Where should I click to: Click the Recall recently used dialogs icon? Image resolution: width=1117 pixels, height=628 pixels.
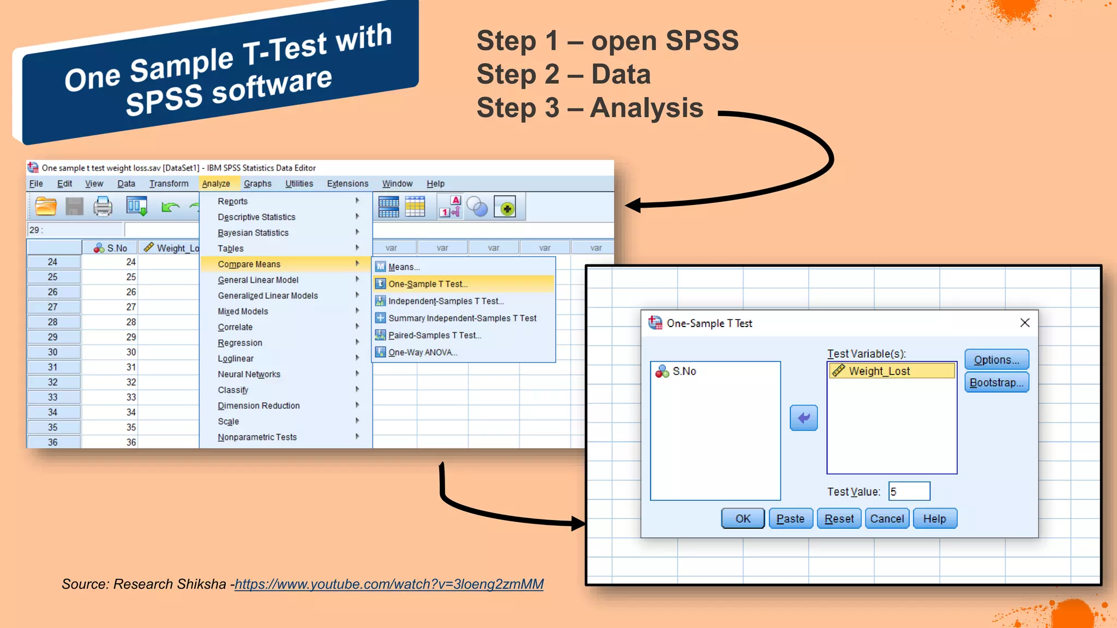pyautogui.click(x=136, y=207)
